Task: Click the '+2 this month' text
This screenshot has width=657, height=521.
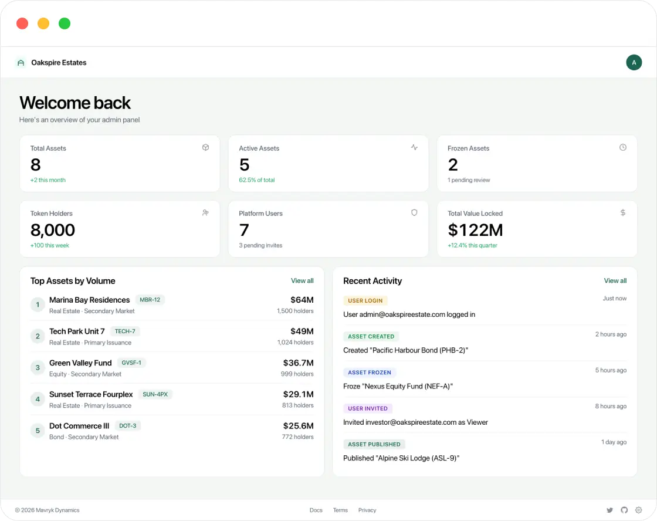Action: click(48, 180)
